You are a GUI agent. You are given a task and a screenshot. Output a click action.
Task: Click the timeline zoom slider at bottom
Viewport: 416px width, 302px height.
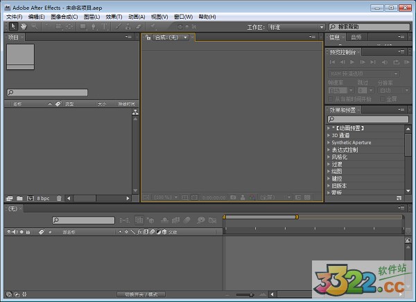click(x=244, y=295)
